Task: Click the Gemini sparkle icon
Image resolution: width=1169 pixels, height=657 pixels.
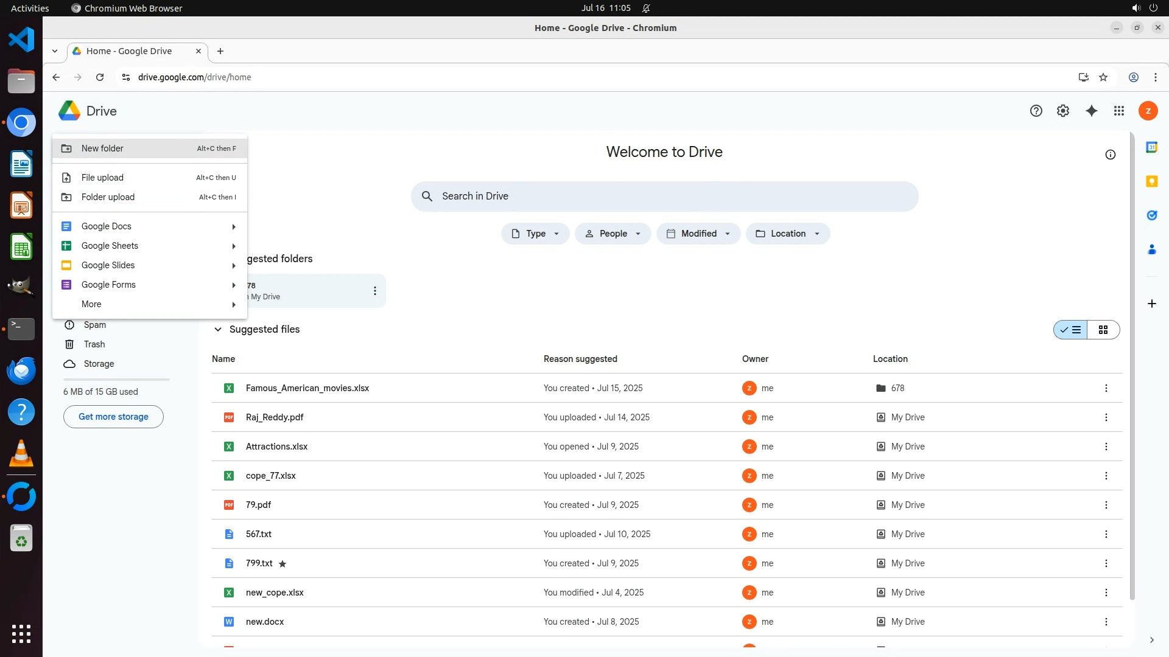Action: (x=1091, y=111)
